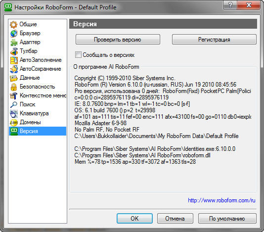Click the Тулбар icon in sidebar
The height and width of the screenshot is (232, 264).
[14, 51]
